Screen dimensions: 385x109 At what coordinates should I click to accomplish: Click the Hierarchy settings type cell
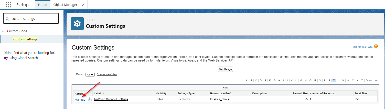(x=184, y=99)
